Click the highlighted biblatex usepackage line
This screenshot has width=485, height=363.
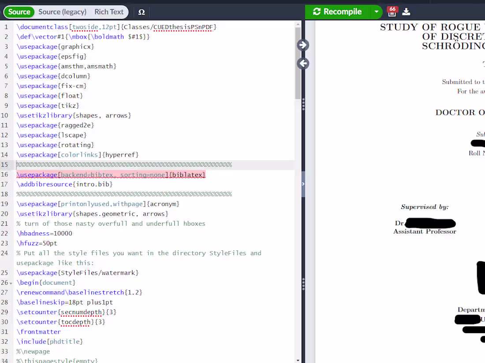(x=111, y=175)
